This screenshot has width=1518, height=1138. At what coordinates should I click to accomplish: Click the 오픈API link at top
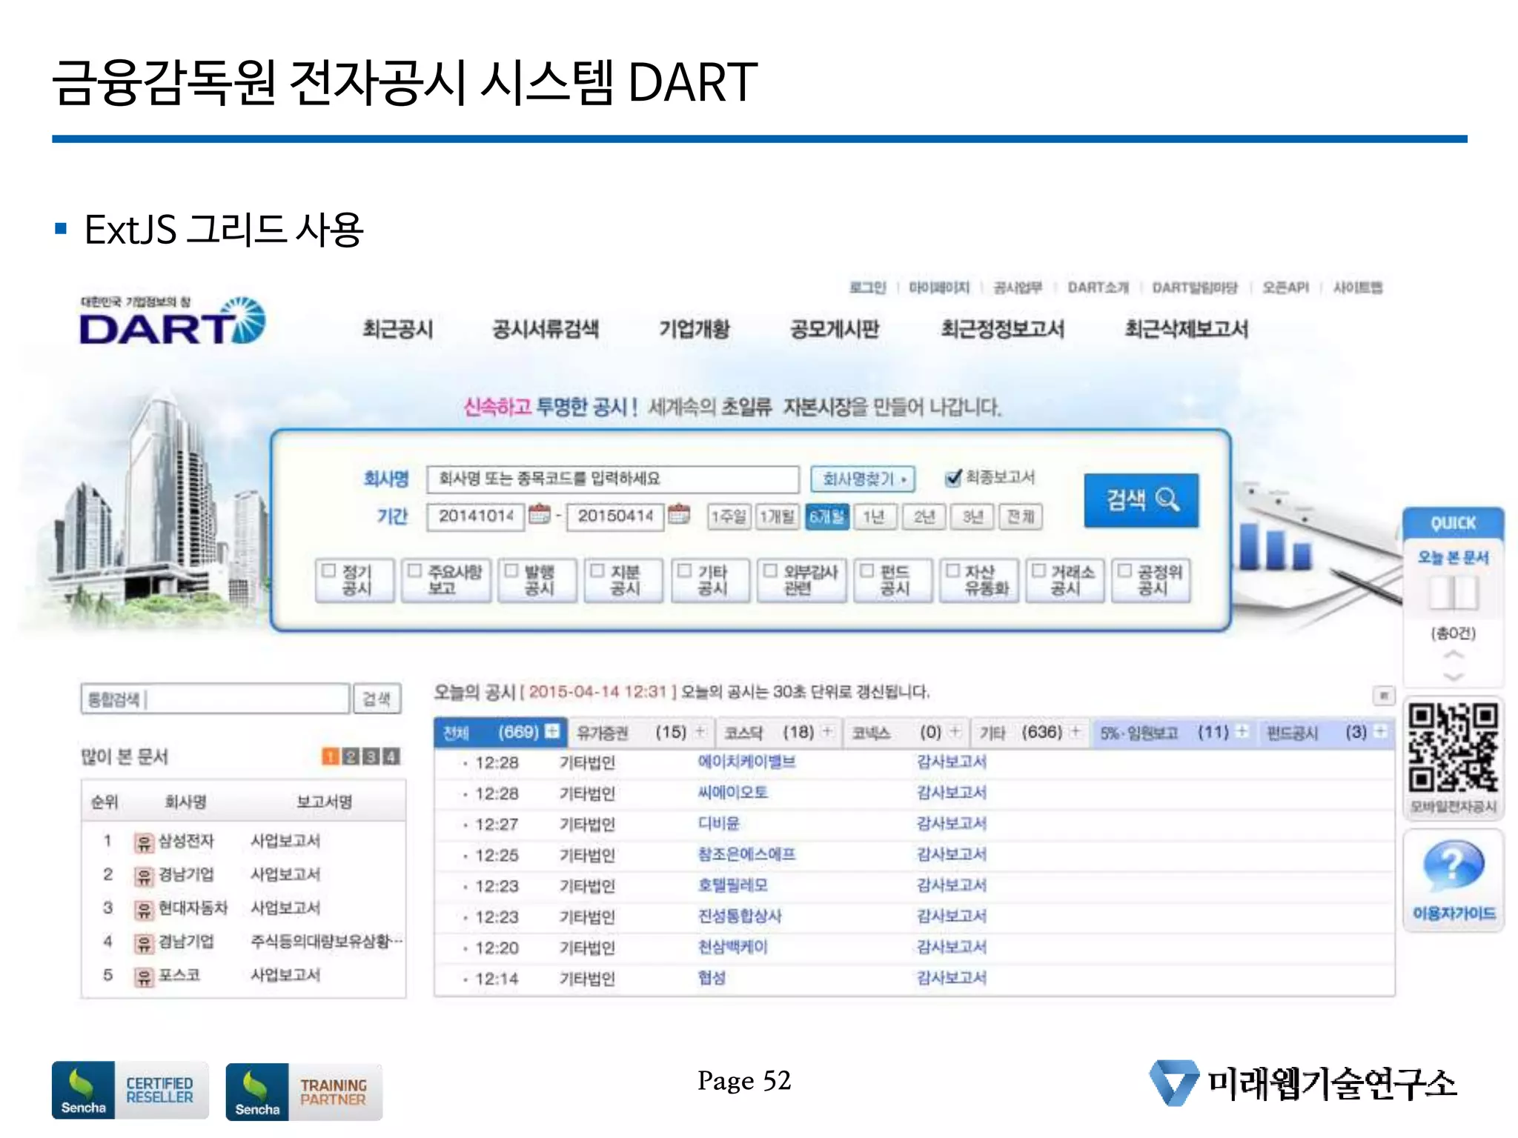pos(1286,287)
